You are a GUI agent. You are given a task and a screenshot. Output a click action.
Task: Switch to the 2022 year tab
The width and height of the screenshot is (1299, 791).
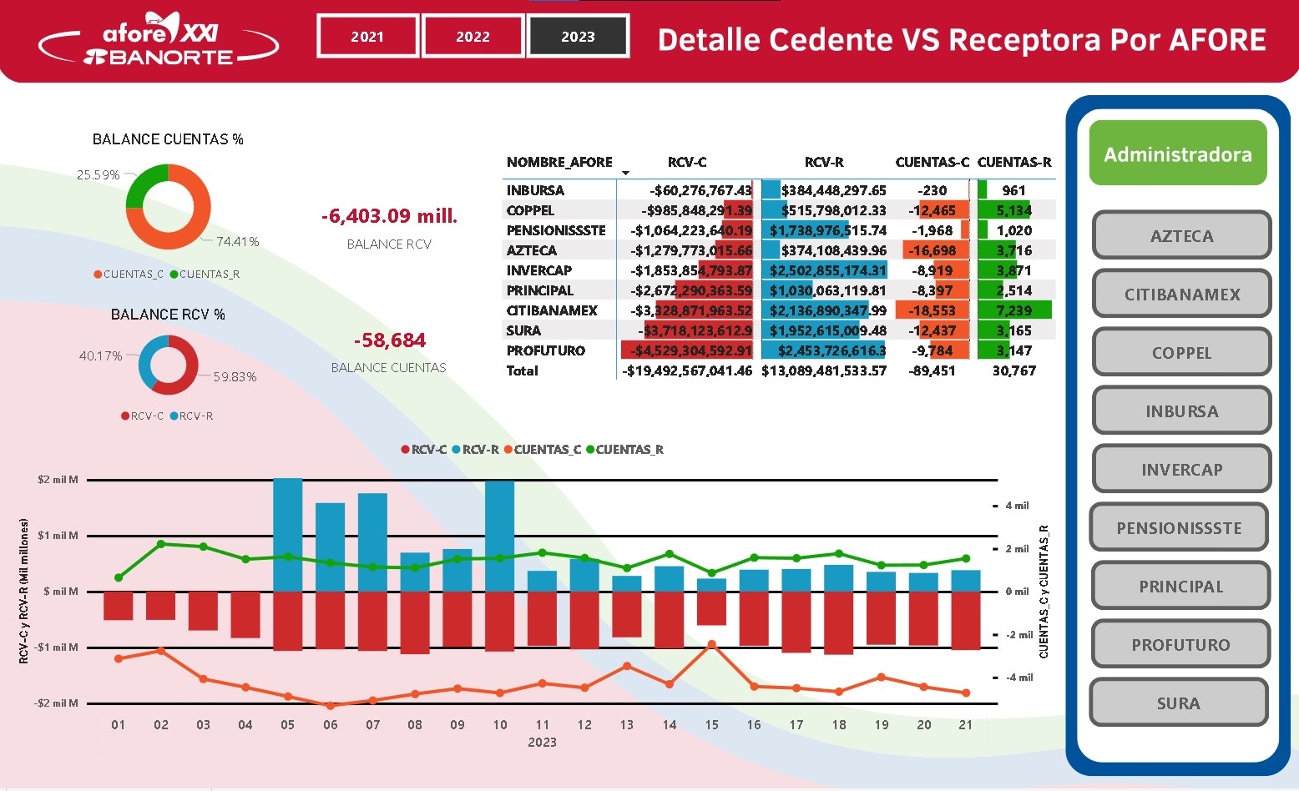pos(473,37)
